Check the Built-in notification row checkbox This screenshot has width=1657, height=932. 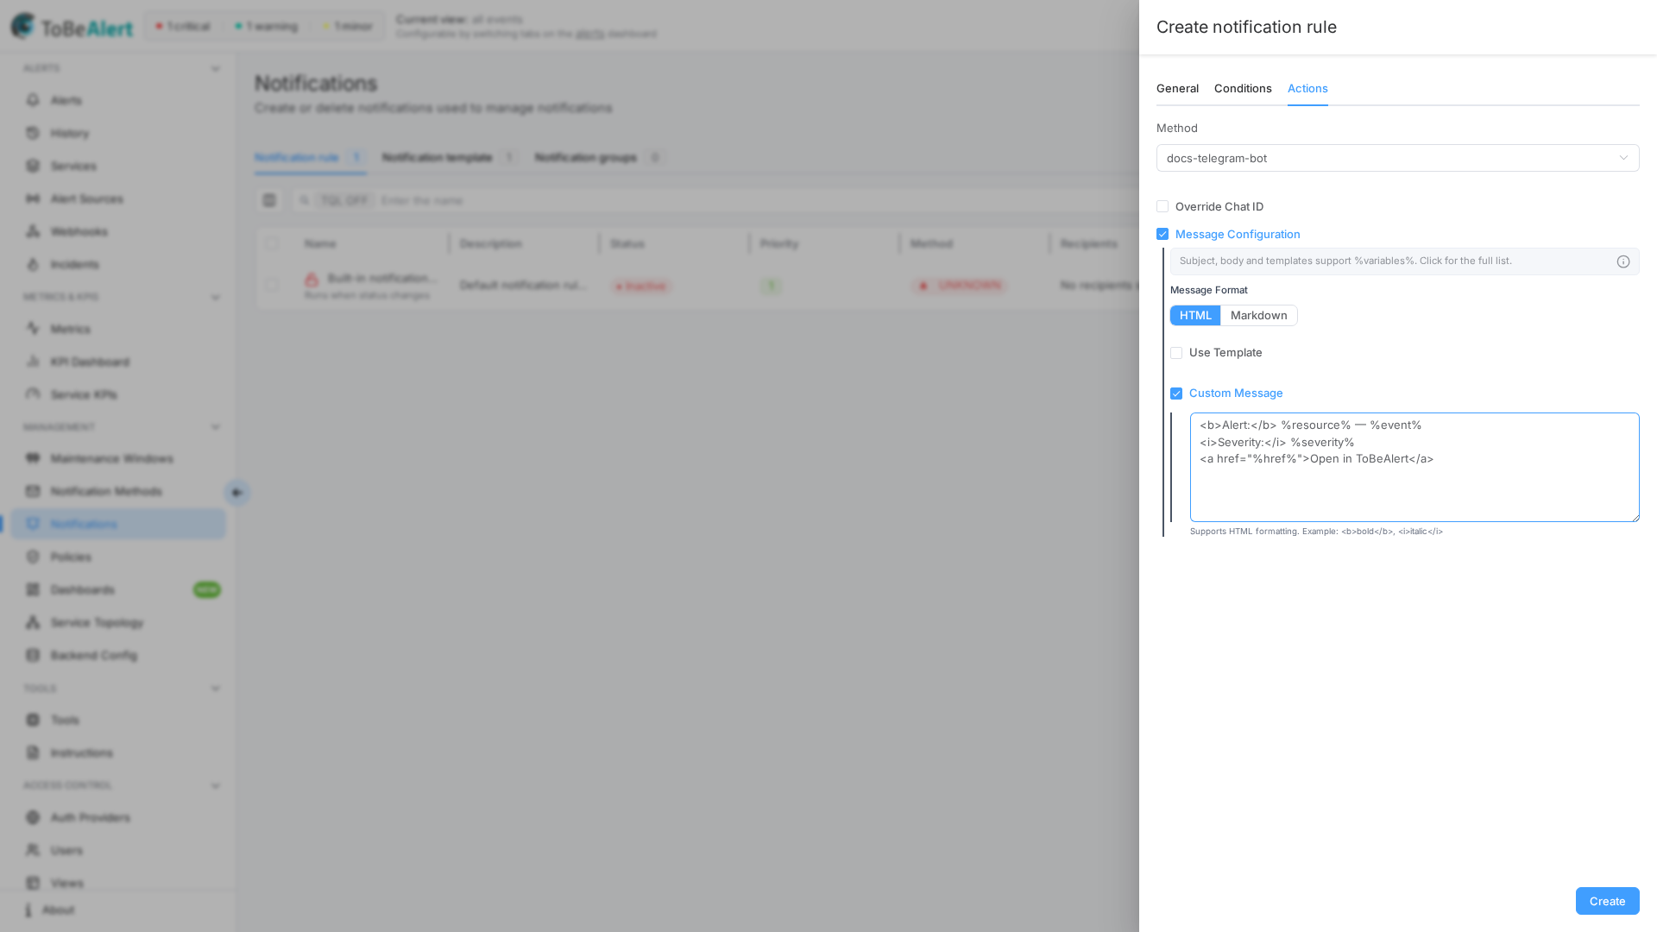click(272, 285)
